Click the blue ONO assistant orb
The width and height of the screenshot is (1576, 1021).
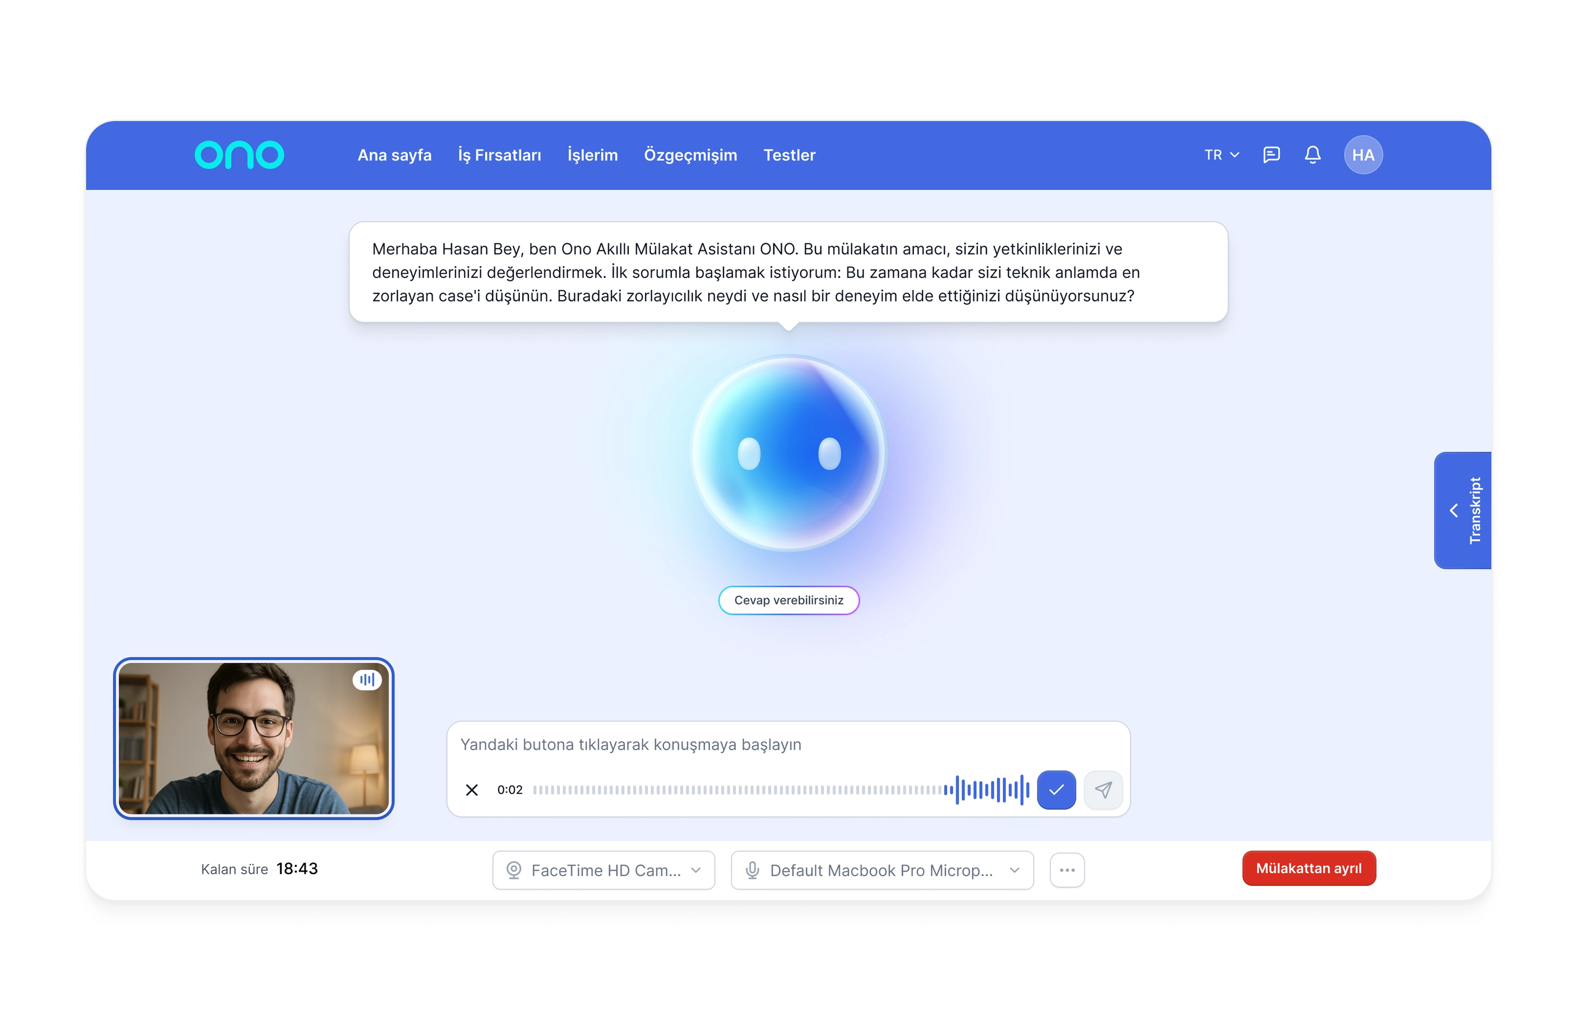point(788,453)
